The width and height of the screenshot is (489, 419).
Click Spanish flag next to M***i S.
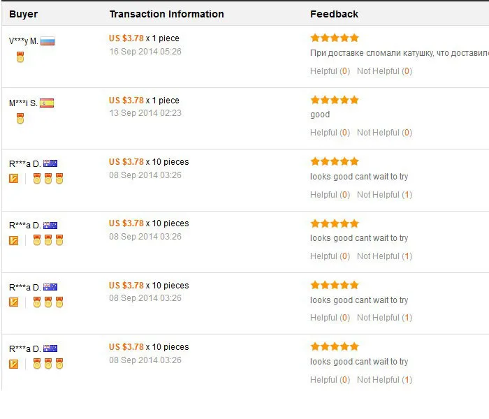tap(47, 103)
